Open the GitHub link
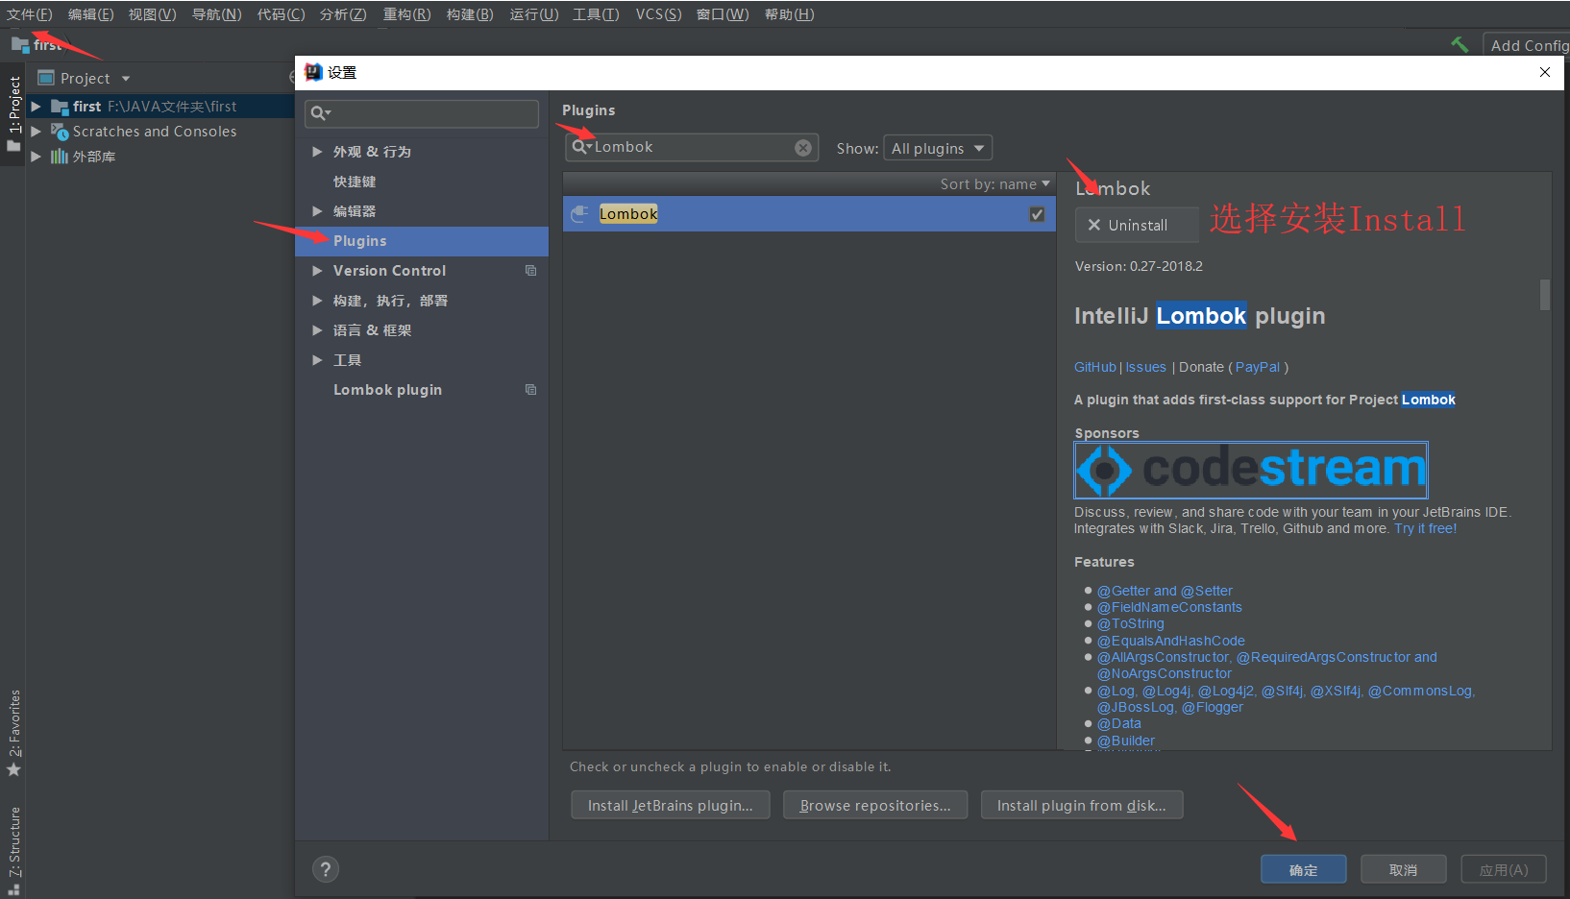The height and width of the screenshot is (899, 1570). (1095, 367)
